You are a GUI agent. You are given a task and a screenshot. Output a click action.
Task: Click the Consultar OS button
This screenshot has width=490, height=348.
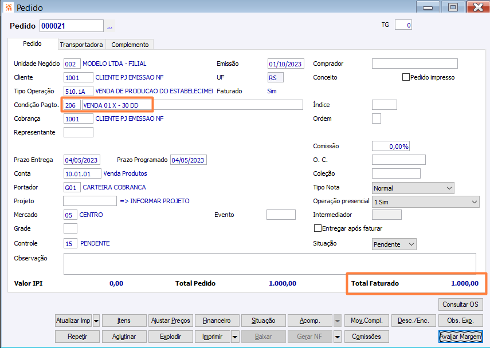click(x=461, y=304)
